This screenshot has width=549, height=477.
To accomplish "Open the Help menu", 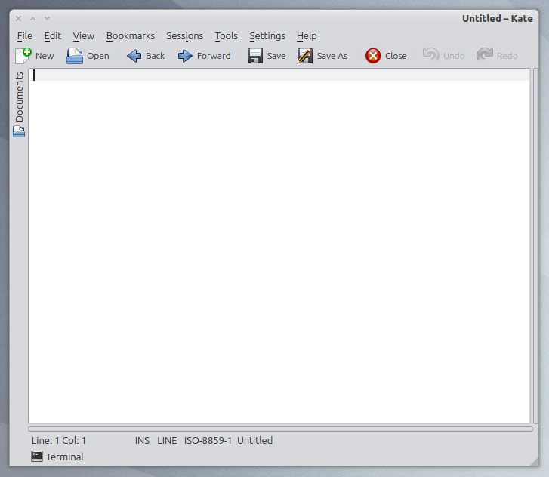I will point(307,36).
